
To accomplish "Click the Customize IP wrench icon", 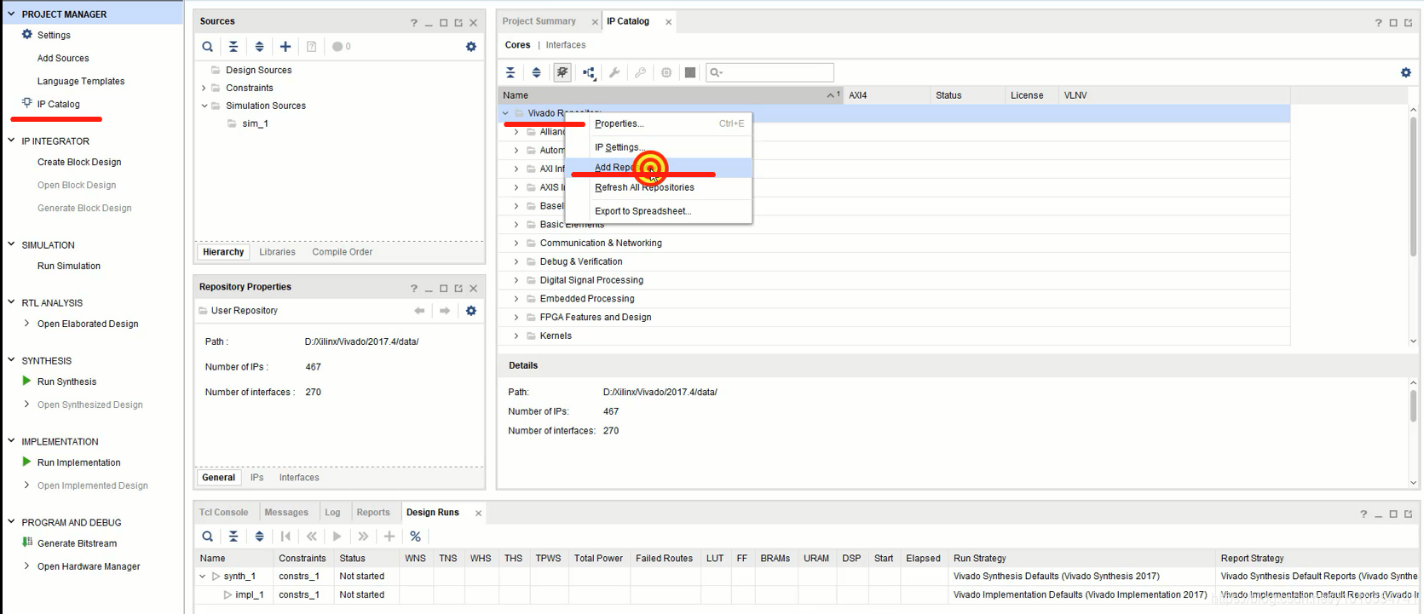I will [x=614, y=72].
